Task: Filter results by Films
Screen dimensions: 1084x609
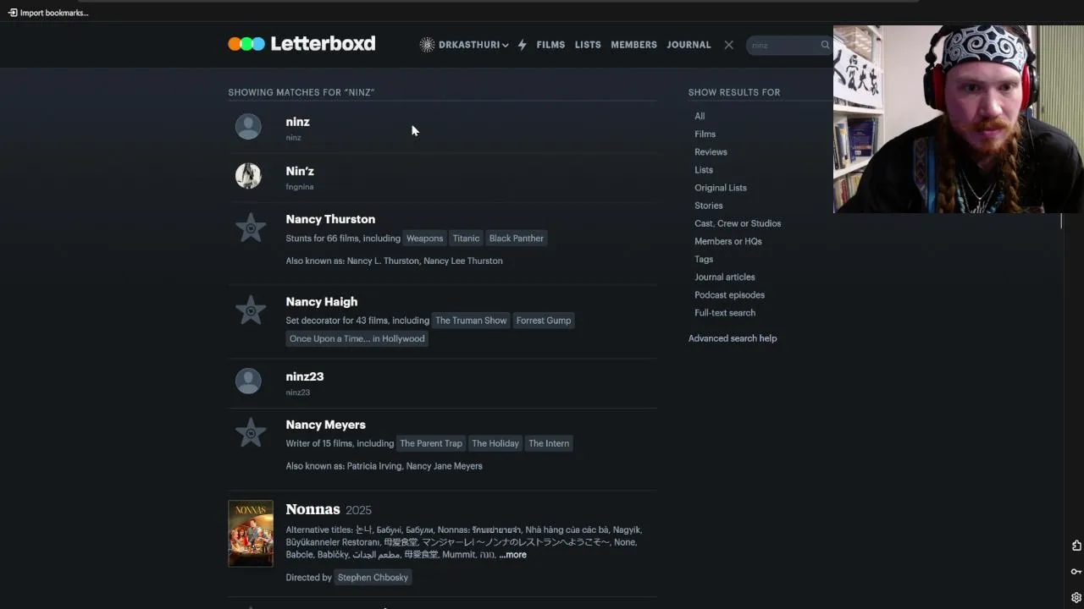Action: point(705,134)
